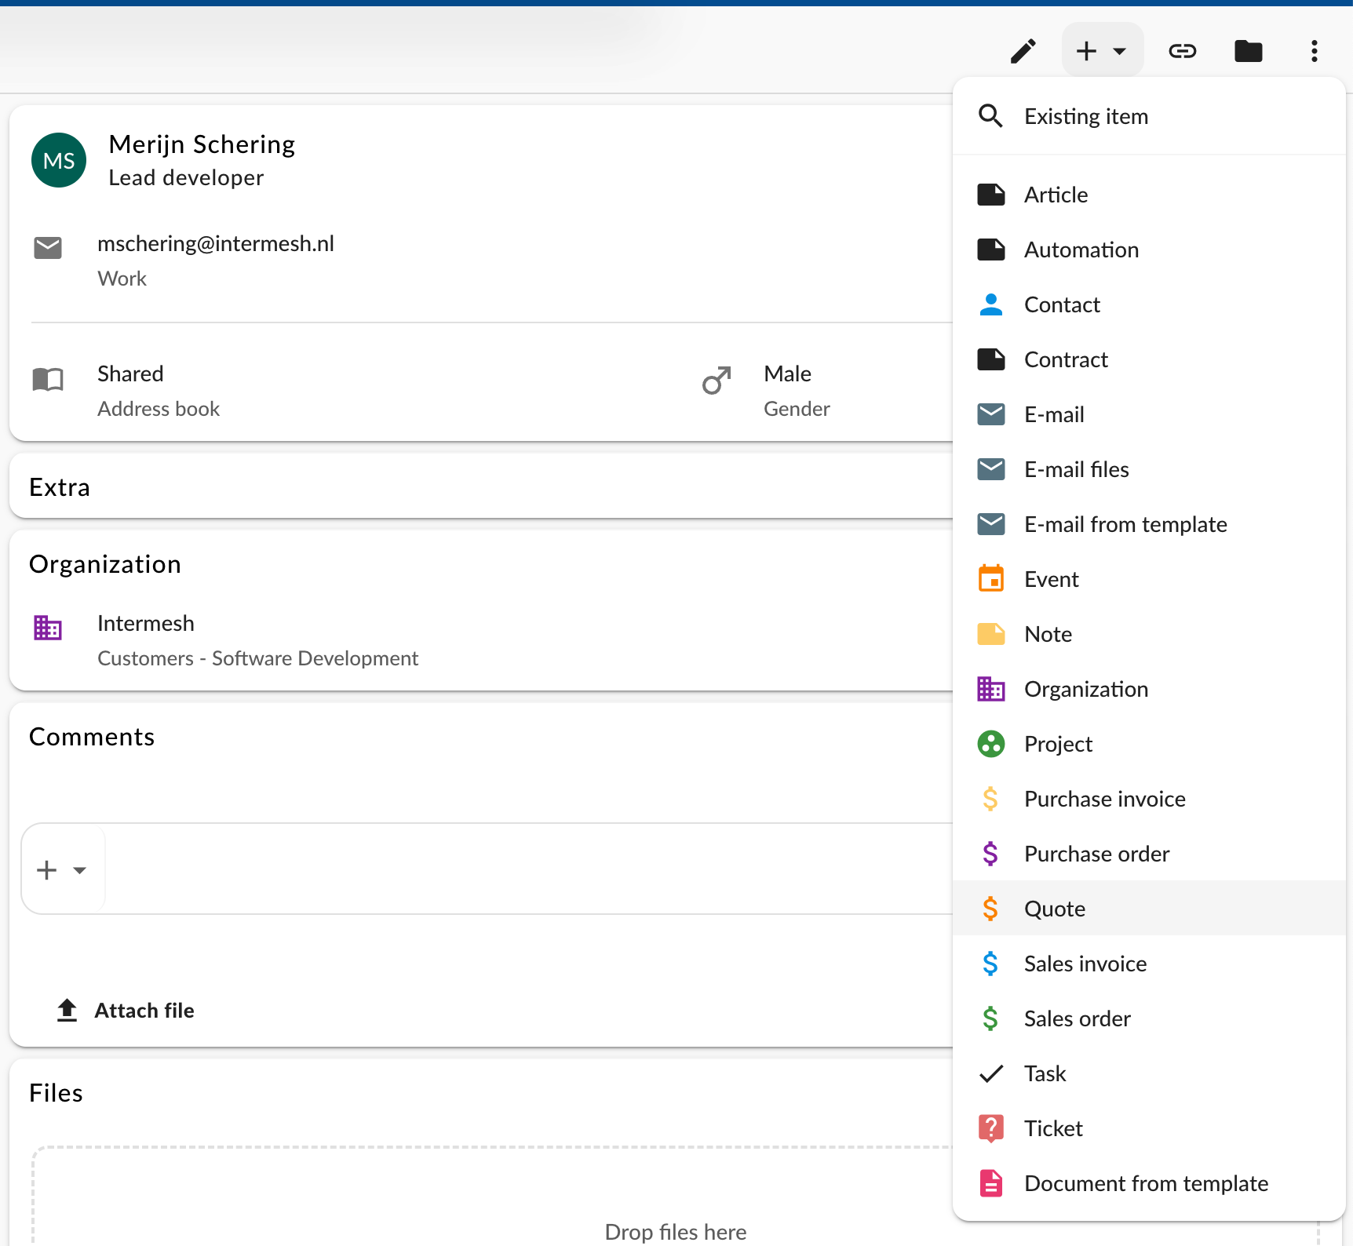Screen dimensions: 1353x1246
Task: Choose Document from template entry
Action: (1149, 1183)
